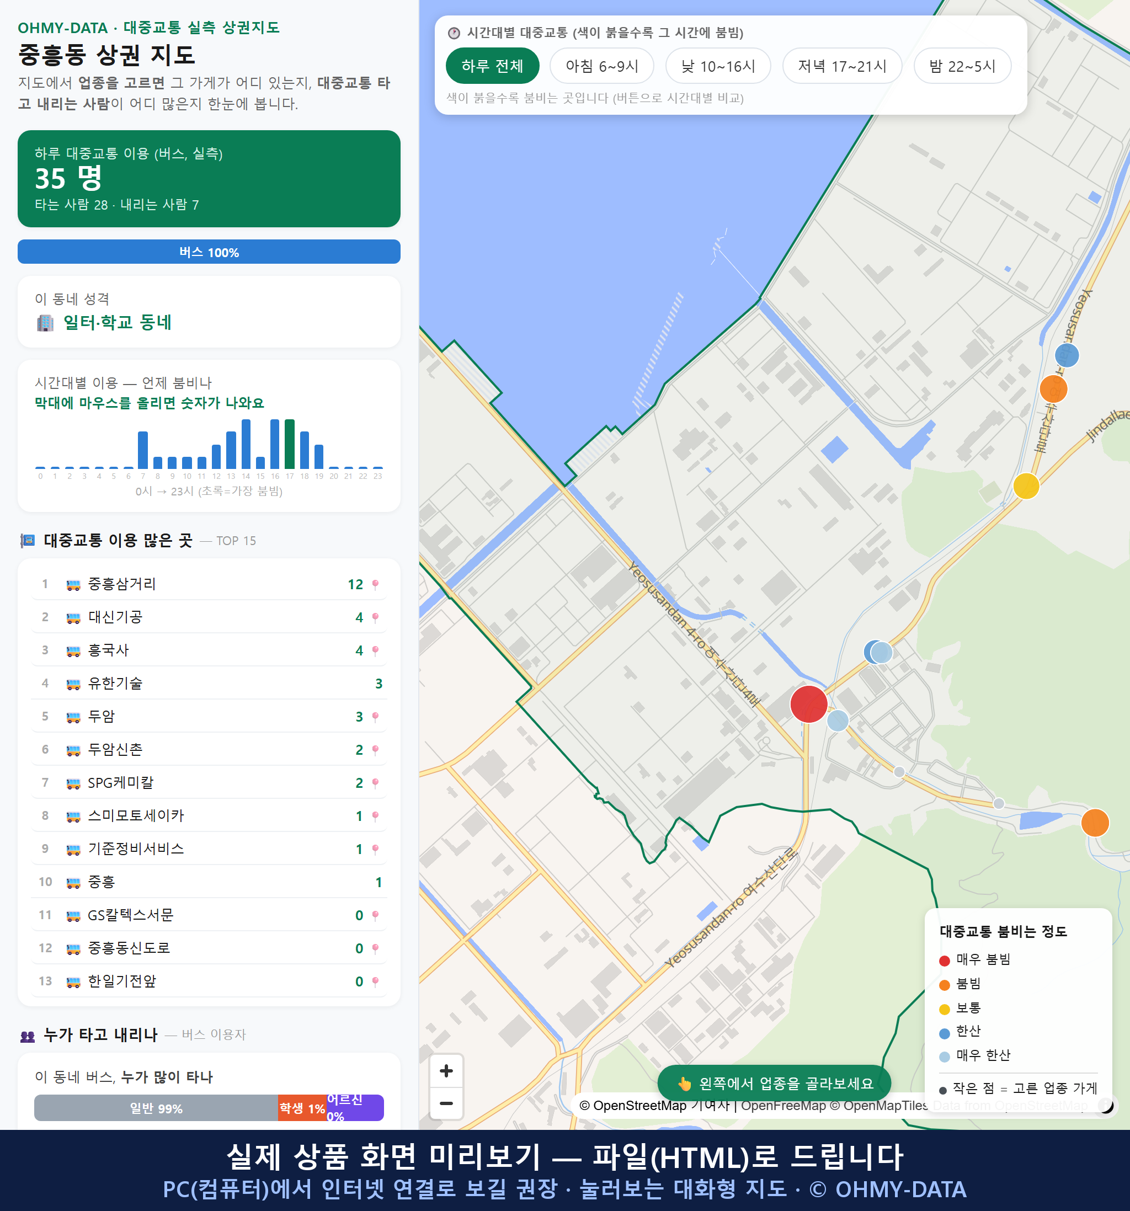Switch to the 밤 22~5시 tab

(x=962, y=66)
